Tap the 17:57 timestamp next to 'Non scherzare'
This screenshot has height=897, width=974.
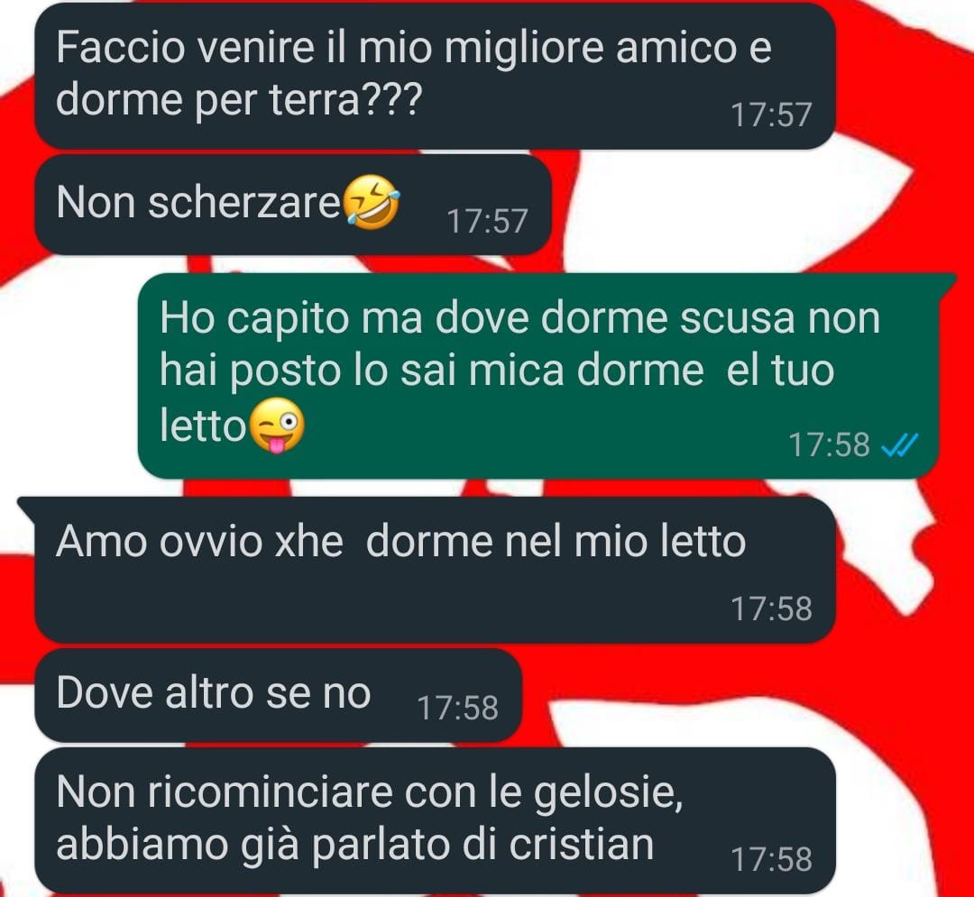[x=487, y=221]
